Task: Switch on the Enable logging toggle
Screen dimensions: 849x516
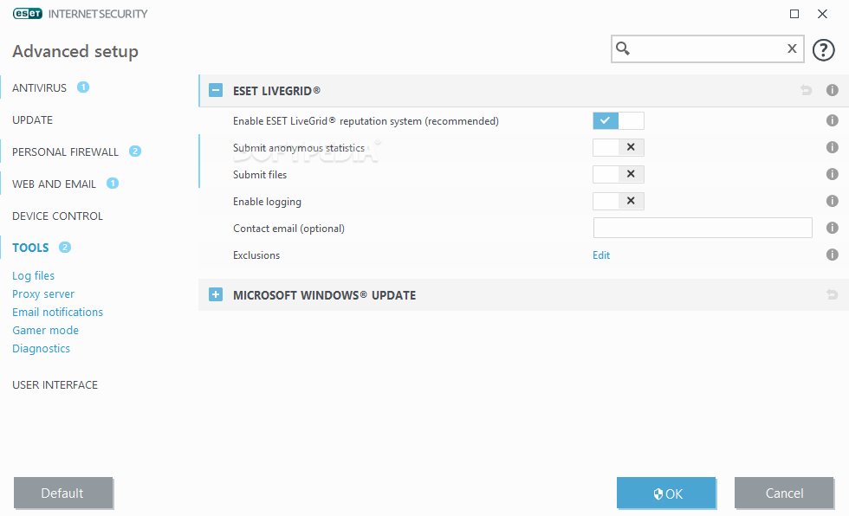Action: tap(619, 201)
